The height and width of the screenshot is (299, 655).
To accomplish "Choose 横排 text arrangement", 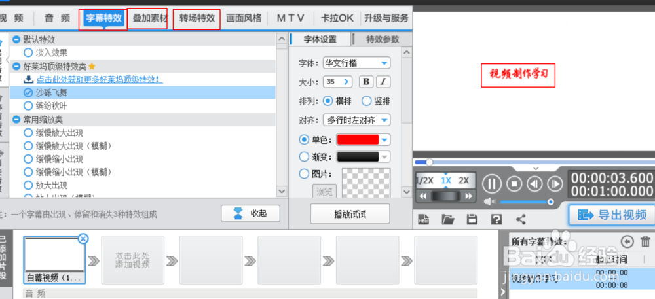I will point(328,101).
